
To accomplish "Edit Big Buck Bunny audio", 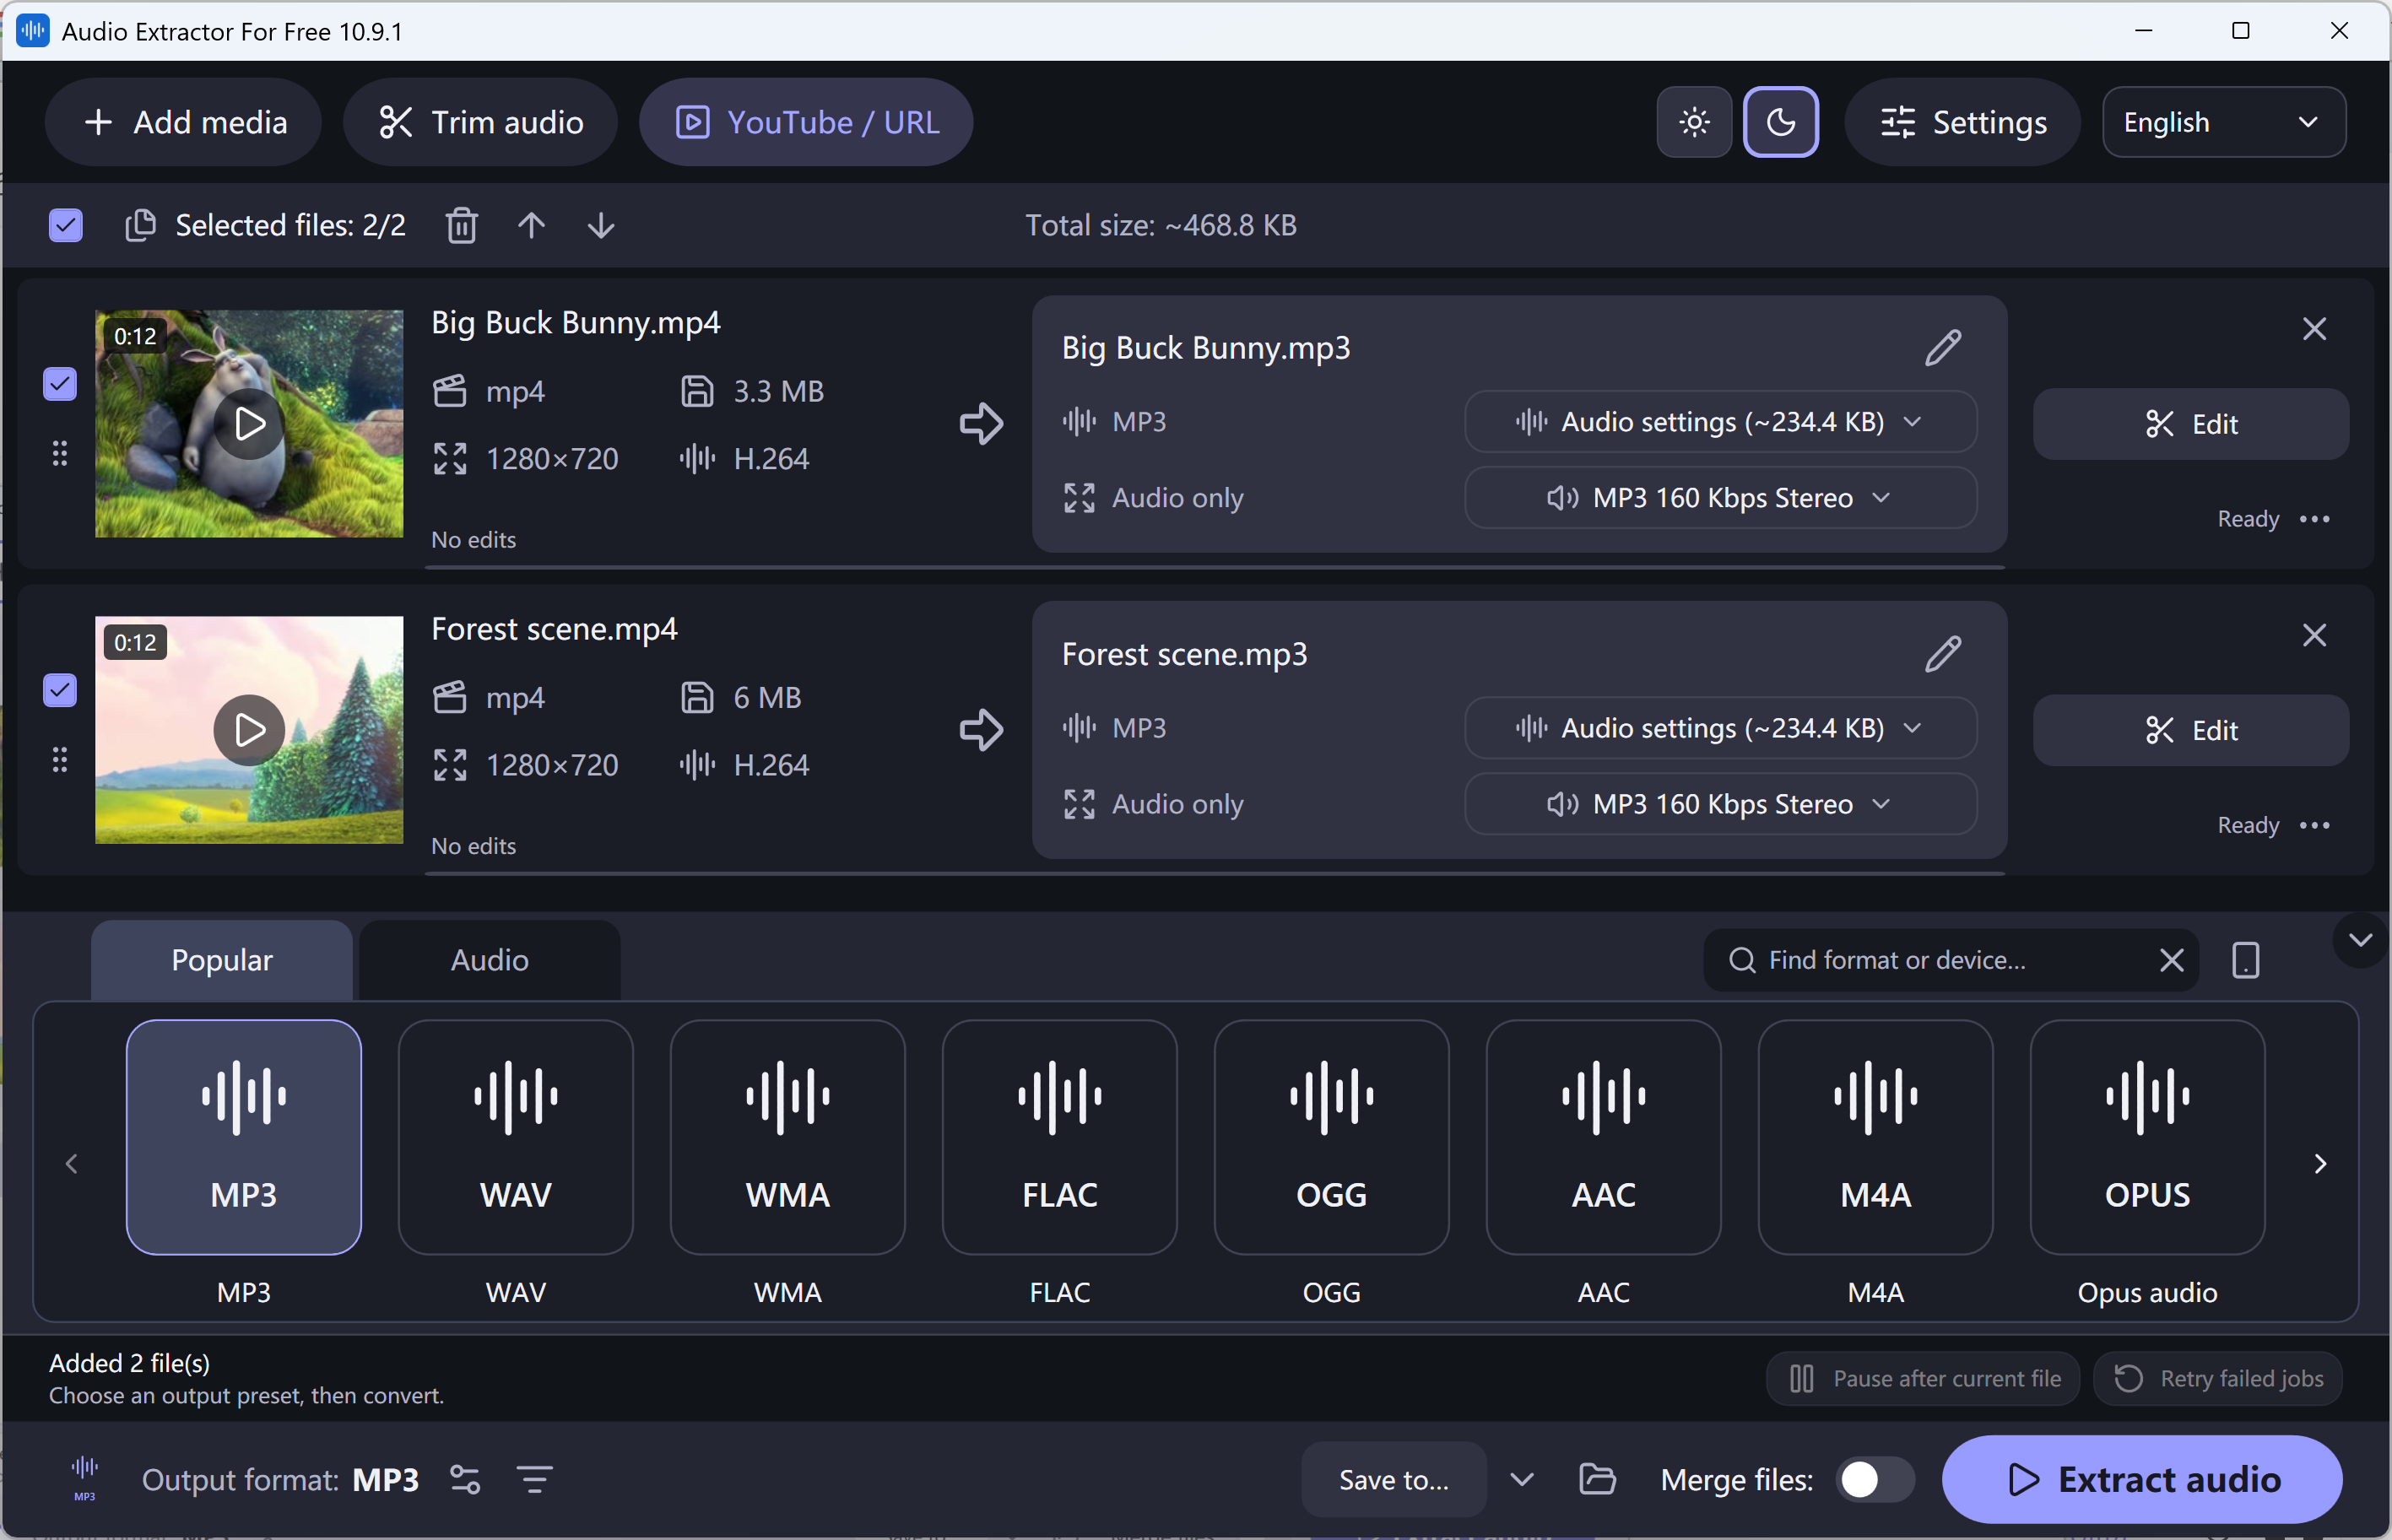I will pyautogui.click(x=2191, y=424).
